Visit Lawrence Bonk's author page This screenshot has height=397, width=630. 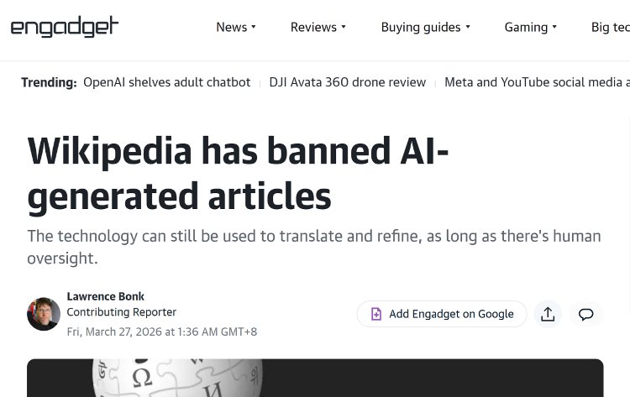coord(105,296)
